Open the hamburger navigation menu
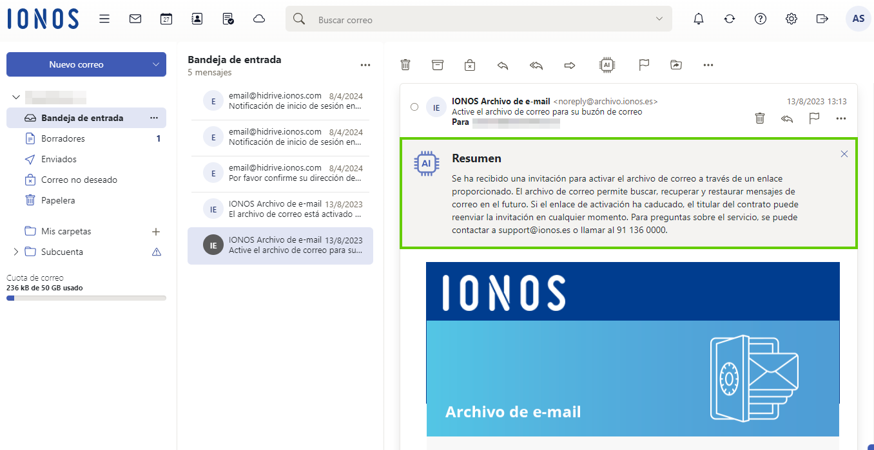This screenshot has height=450, width=874. pos(104,19)
